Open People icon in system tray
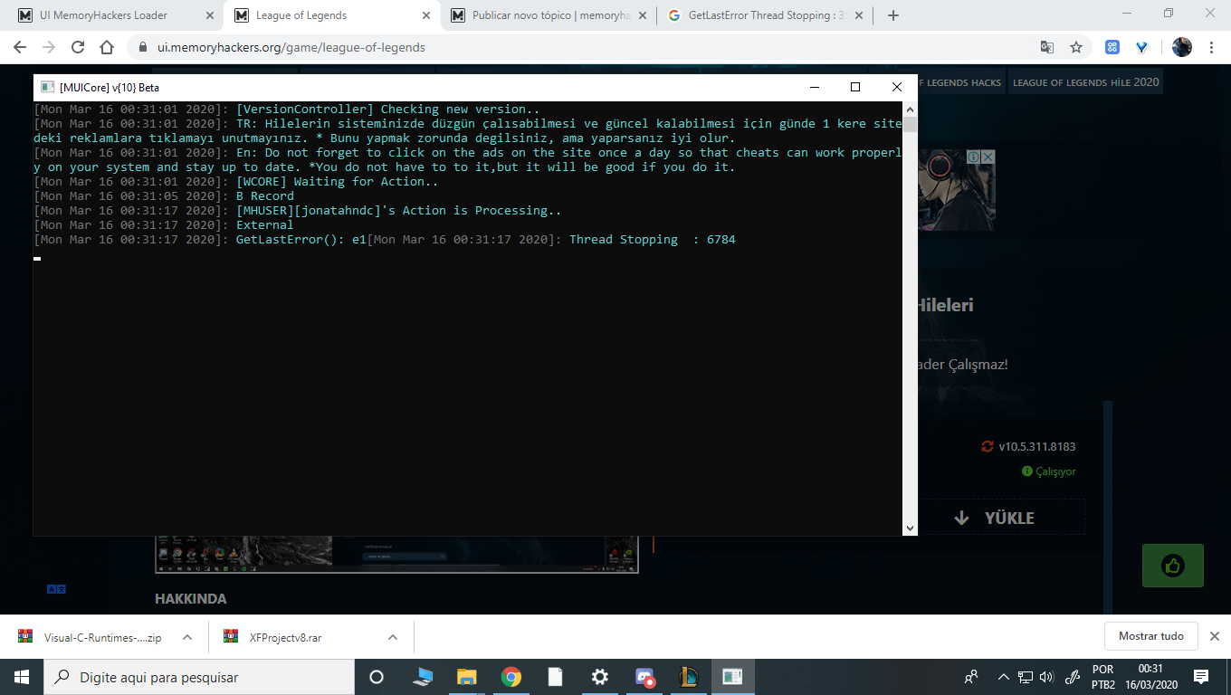The image size is (1231, 695). pyautogui.click(x=971, y=677)
